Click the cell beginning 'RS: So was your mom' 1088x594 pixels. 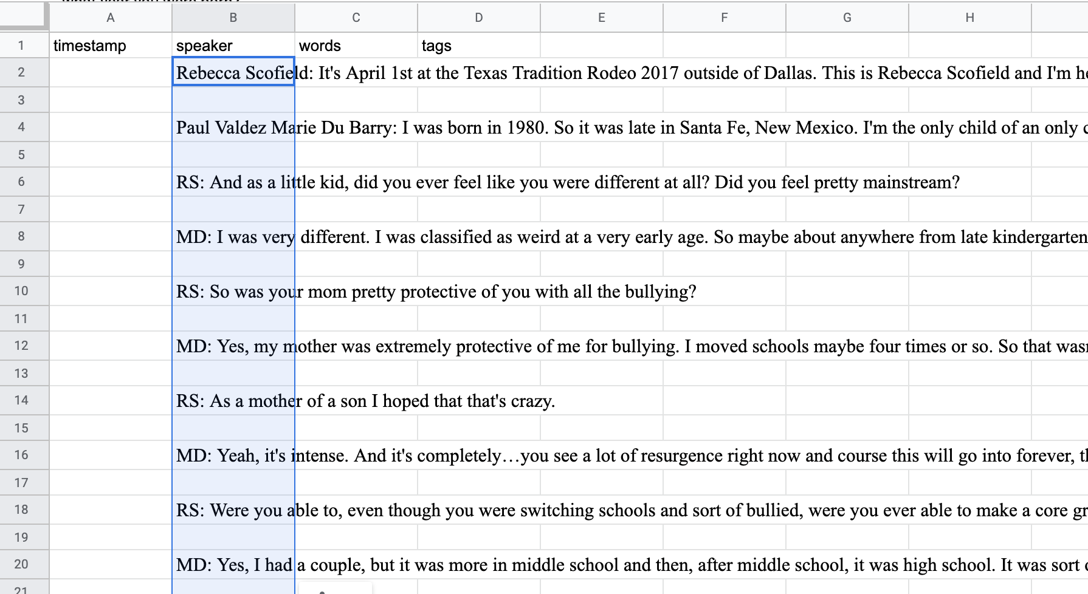coord(233,292)
